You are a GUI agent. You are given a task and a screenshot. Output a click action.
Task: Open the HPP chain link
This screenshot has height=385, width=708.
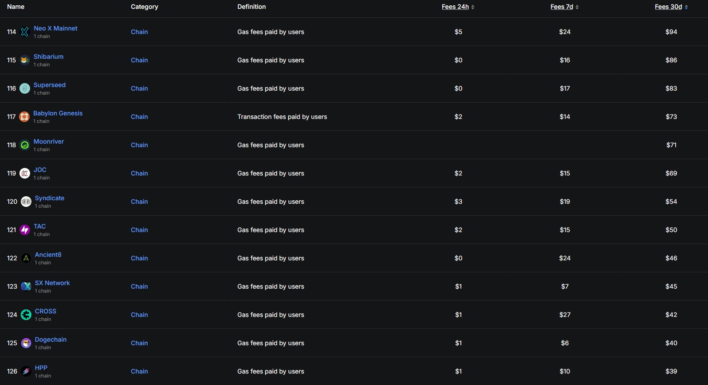click(x=41, y=368)
